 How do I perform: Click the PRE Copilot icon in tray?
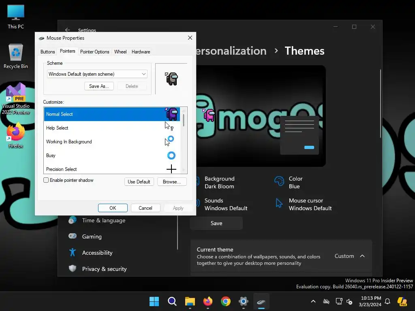[x=402, y=301]
